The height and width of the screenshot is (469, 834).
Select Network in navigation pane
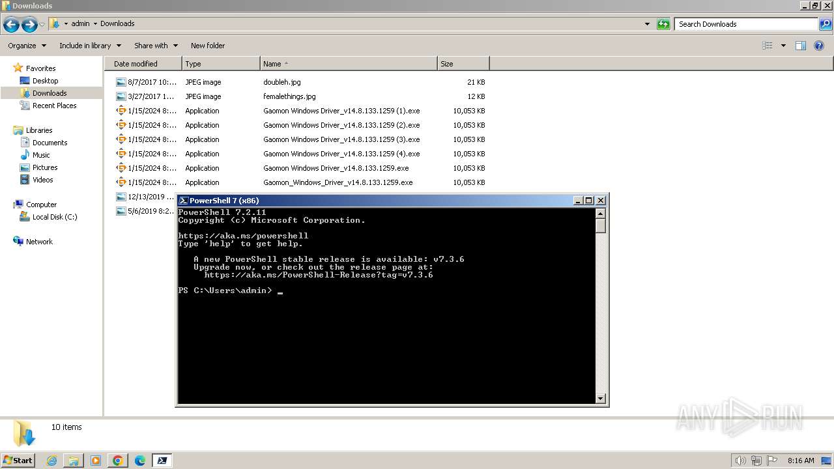(x=39, y=242)
